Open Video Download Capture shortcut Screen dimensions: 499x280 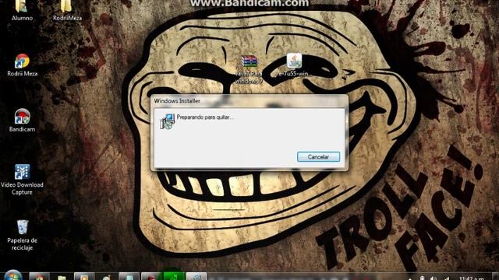click(22, 180)
